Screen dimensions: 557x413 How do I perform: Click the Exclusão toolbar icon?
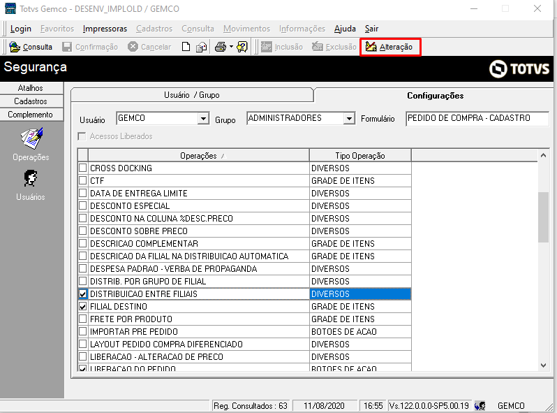coord(317,47)
